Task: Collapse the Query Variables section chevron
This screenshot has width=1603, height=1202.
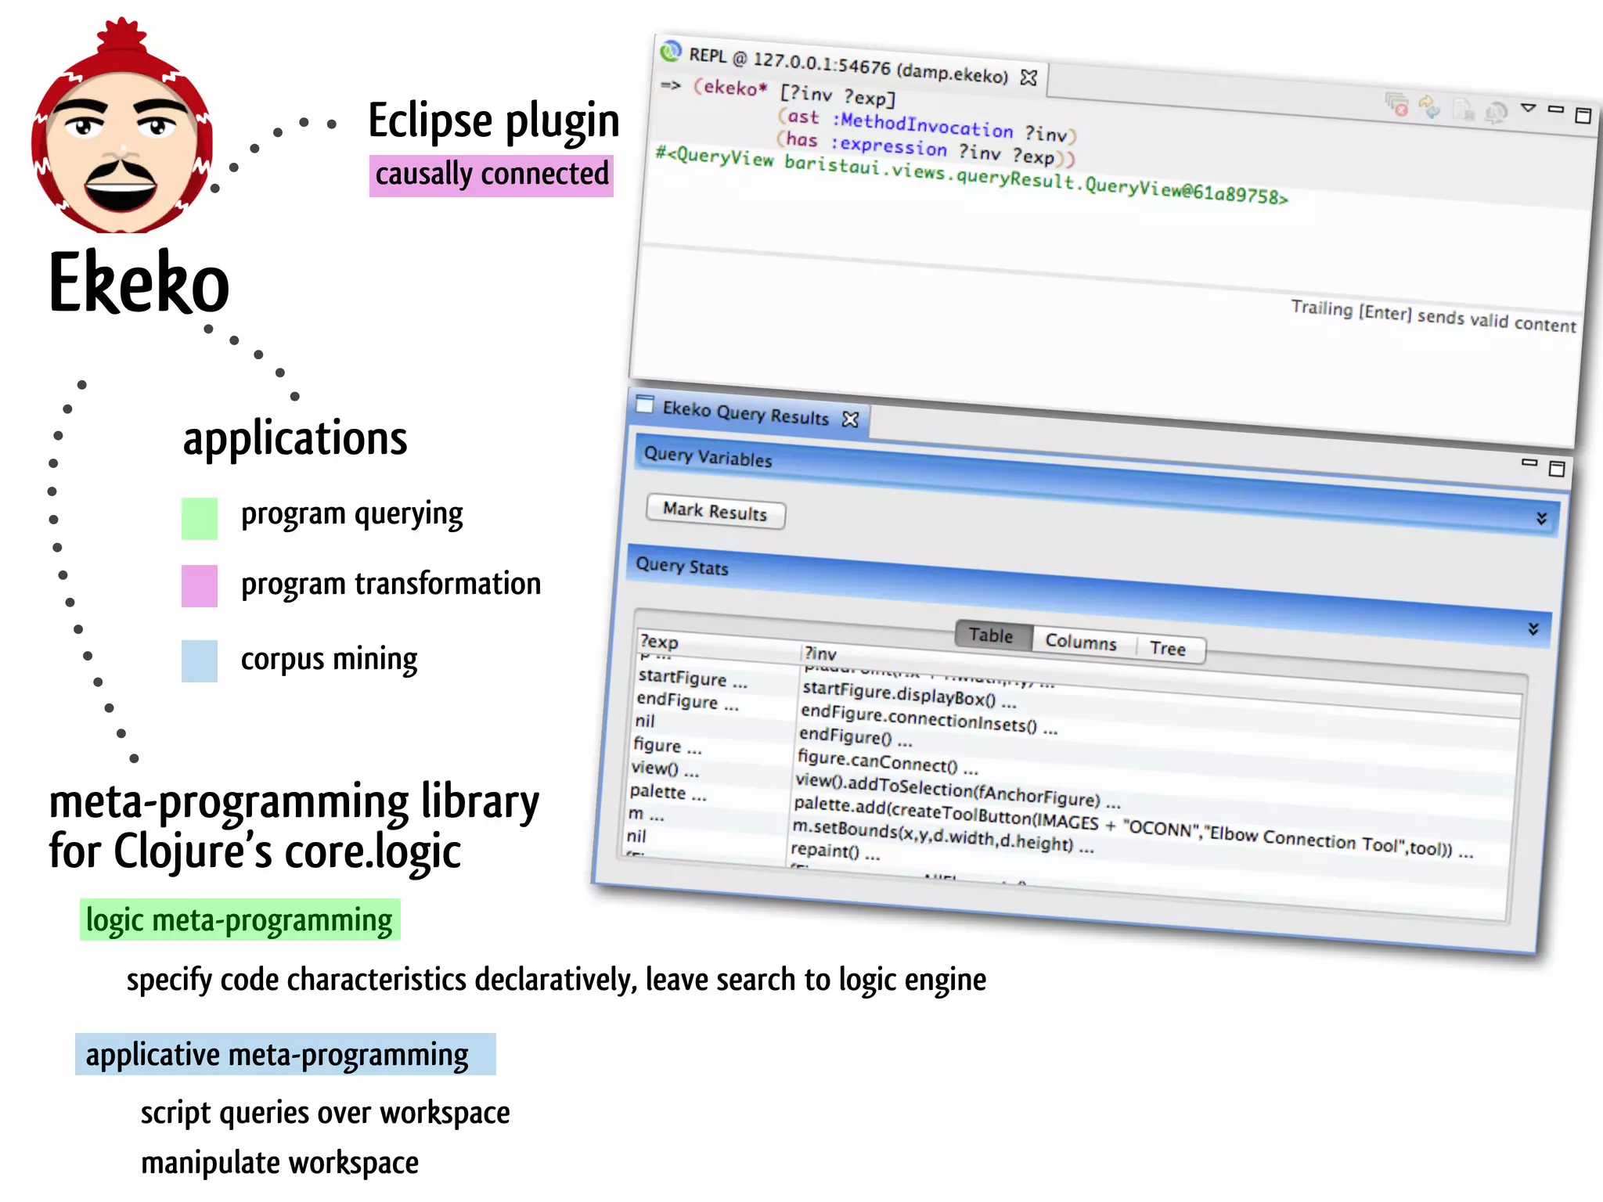Action: coord(1541,518)
